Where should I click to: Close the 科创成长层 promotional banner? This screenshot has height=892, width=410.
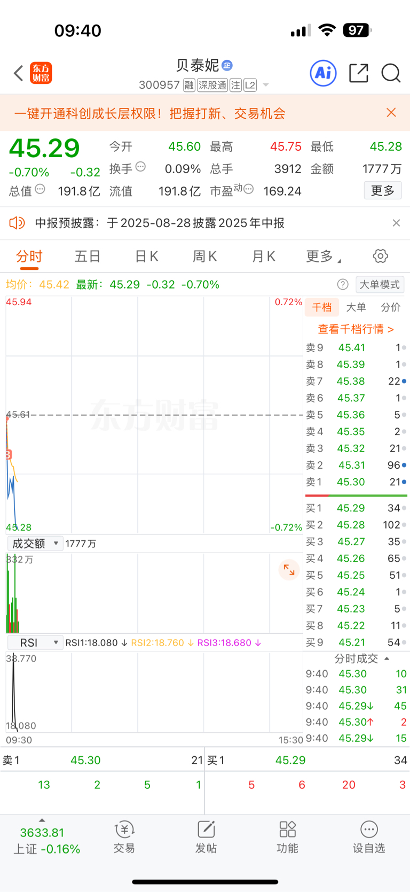(391, 112)
